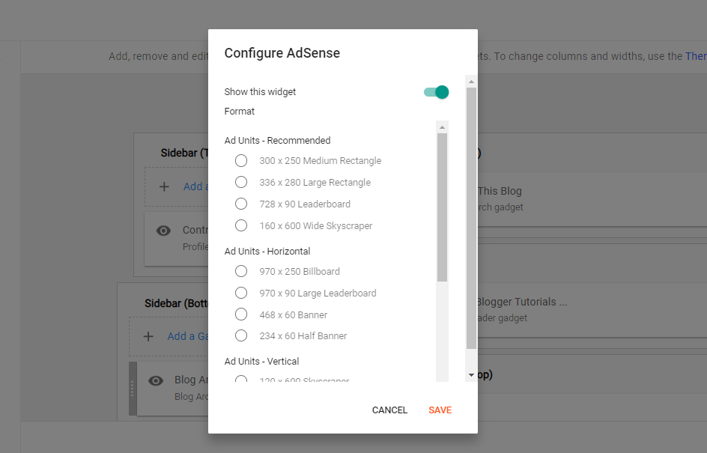Select the 300 x 250 Medium Rectangle format
707x453 pixels.
(240, 160)
